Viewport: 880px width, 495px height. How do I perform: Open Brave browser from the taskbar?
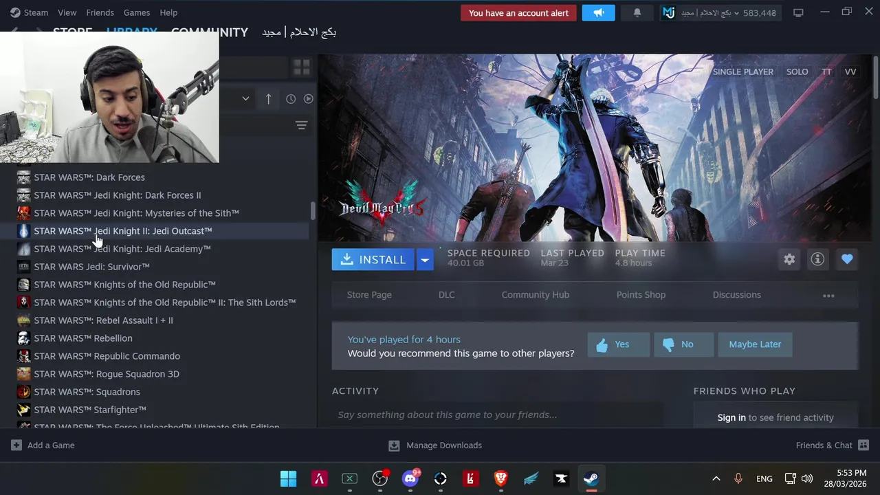(x=500, y=478)
